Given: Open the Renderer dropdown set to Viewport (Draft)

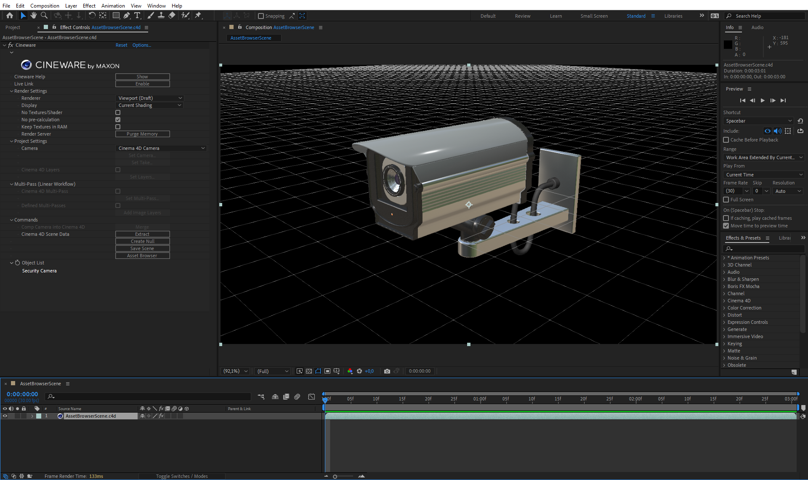Looking at the screenshot, I should 149,98.
